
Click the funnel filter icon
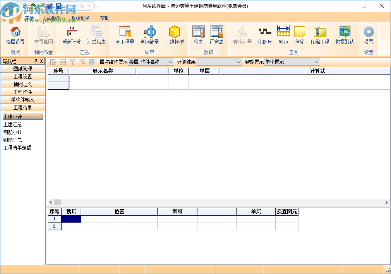click(x=72, y=62)
